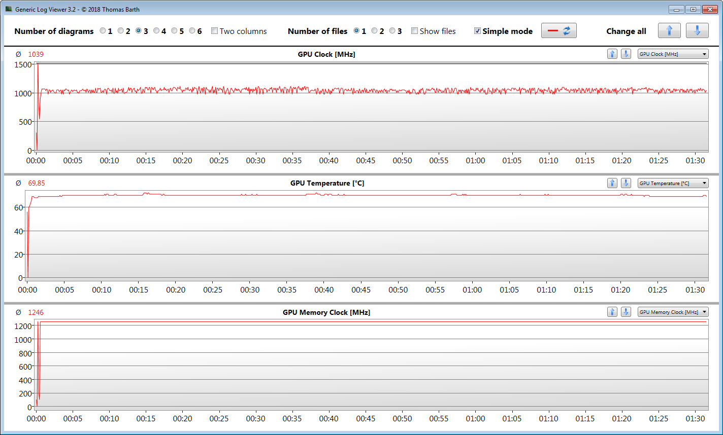Select 2 for number of files
Viewport: 723px width, 435px height.
point(375,31)
